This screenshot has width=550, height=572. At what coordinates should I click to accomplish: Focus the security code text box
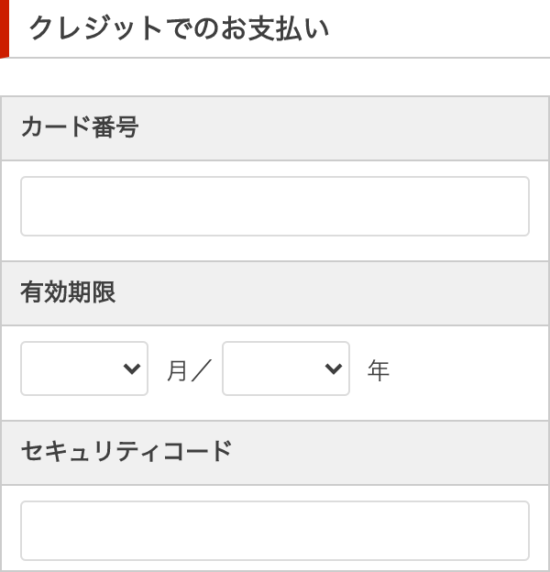click(275, 531)
